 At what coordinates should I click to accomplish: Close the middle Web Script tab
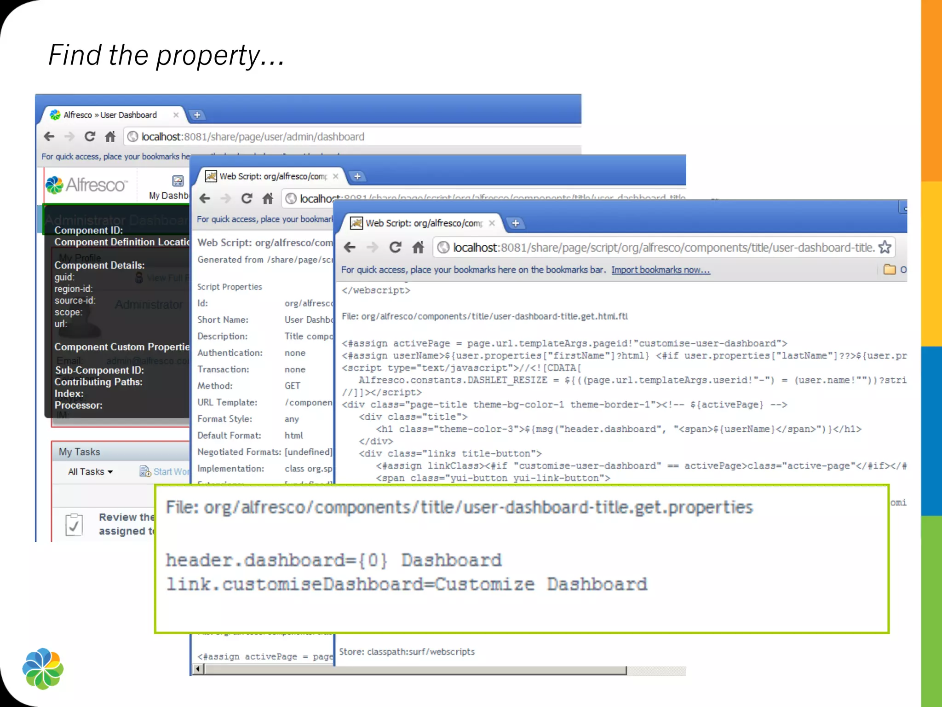click(336, 176)
